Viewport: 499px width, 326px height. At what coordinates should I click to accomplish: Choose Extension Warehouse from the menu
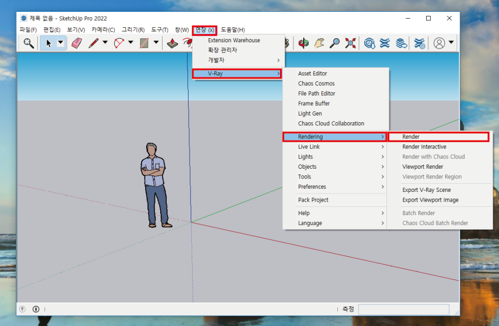238,40
